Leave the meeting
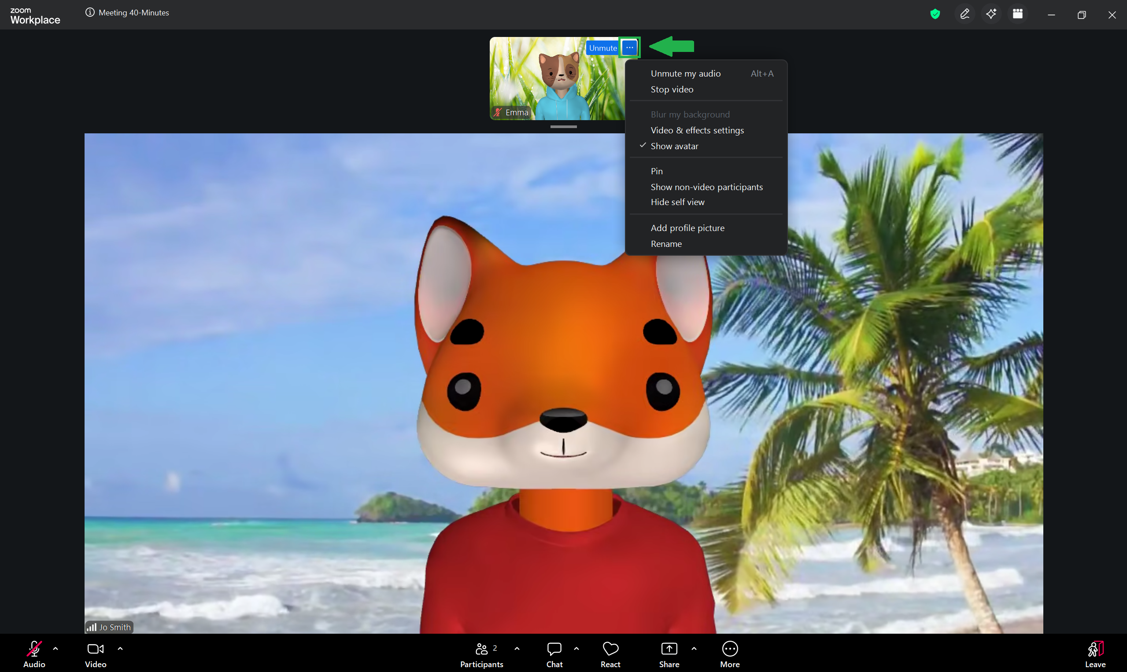This screenshot has height=672, width=1127. click(1095, 654)
